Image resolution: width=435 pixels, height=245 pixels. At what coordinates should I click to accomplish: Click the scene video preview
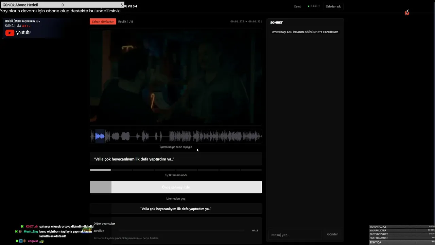176,77
